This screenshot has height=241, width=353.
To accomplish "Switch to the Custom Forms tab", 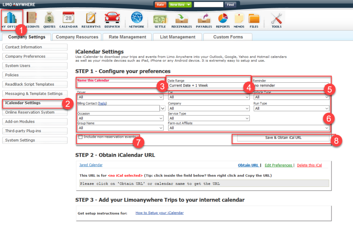I will tap(228, 37).
